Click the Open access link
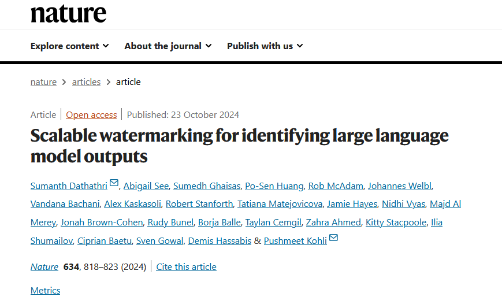502x304 pixels. [91, 114]
